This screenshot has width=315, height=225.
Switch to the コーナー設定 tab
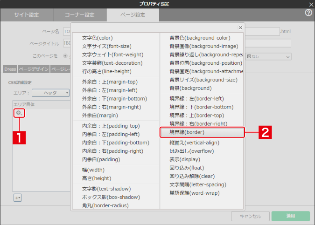79,15
